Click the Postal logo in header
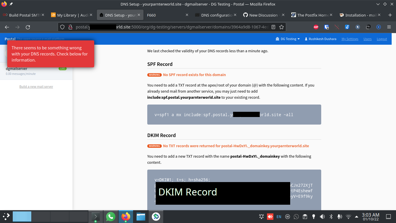 (x=10, y=39)
